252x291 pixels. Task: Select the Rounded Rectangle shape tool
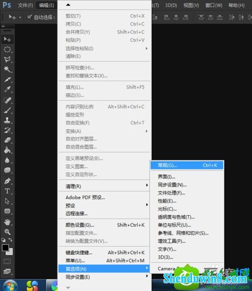tap(7, 211)
